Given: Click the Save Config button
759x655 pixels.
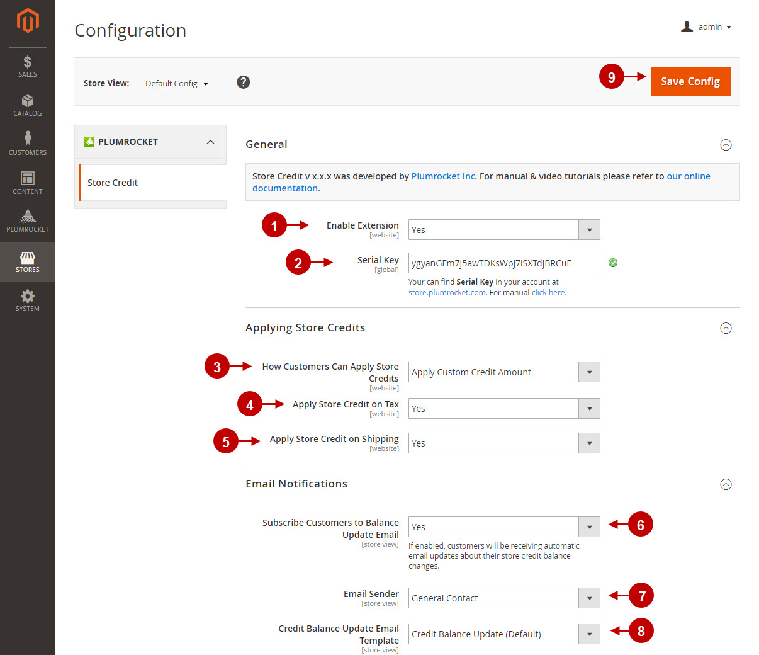Looking at the screenshot, I should pos(690,81).
